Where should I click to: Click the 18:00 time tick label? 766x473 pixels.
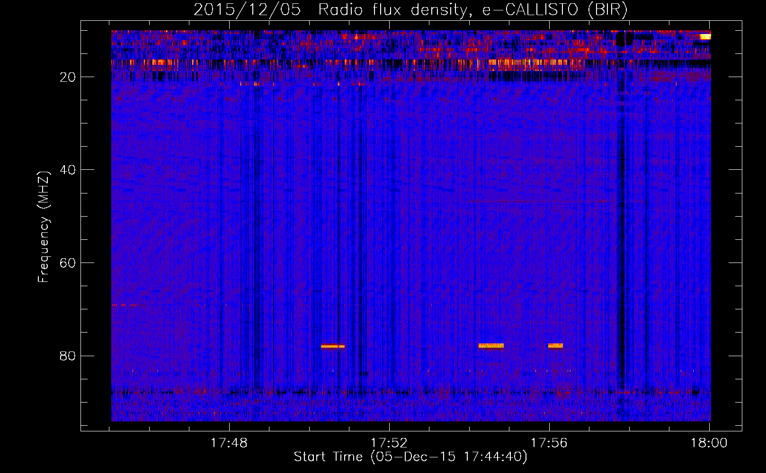tap(709, 443)
